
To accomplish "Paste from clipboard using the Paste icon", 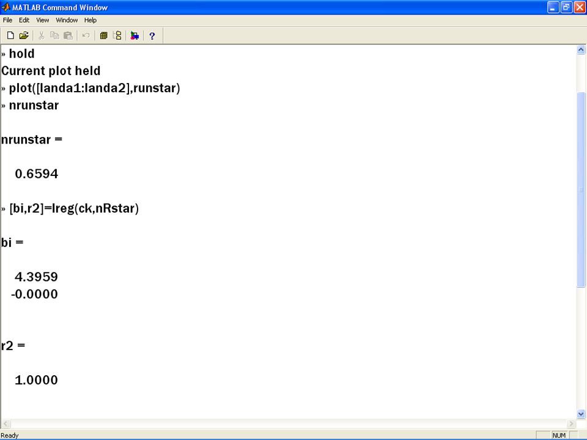I will [68, 35].
